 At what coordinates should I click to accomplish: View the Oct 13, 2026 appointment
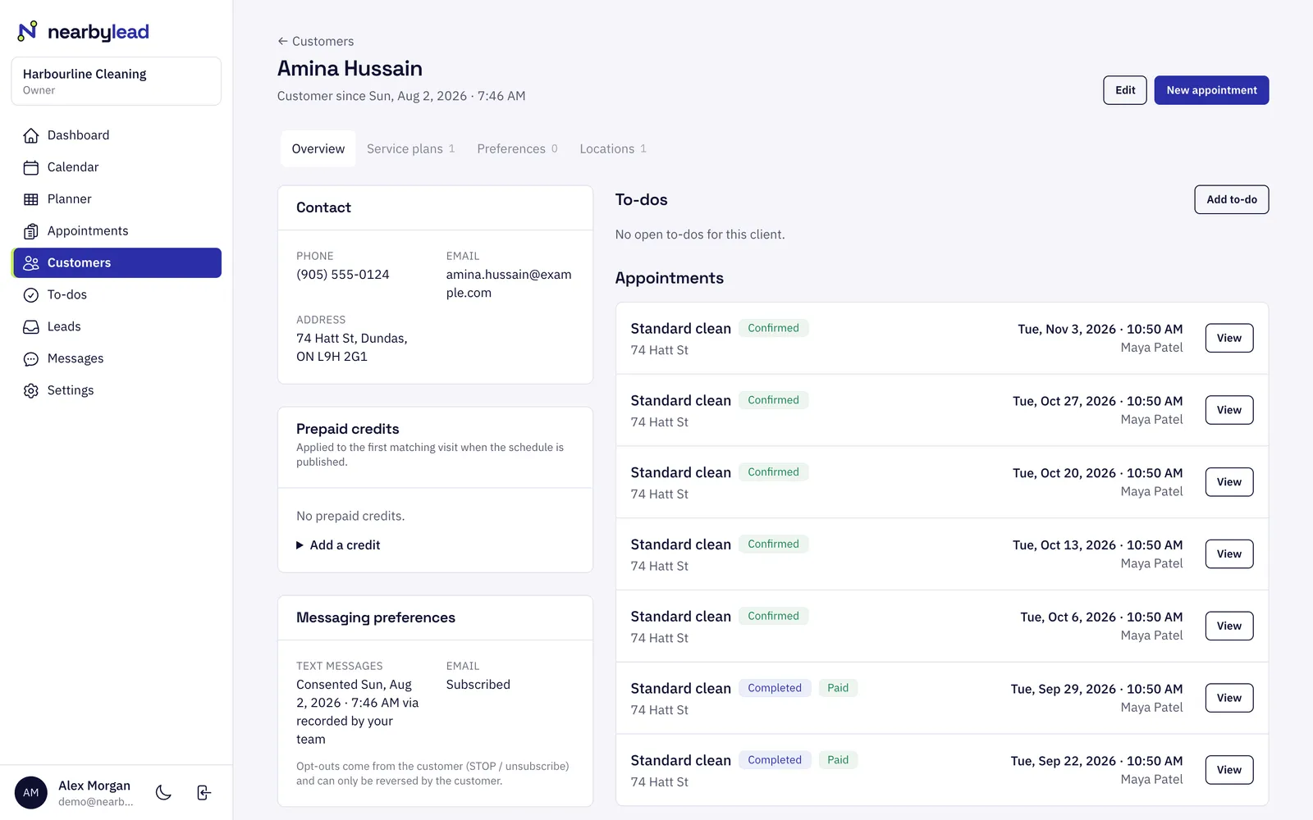click(x=1229, y=554)
